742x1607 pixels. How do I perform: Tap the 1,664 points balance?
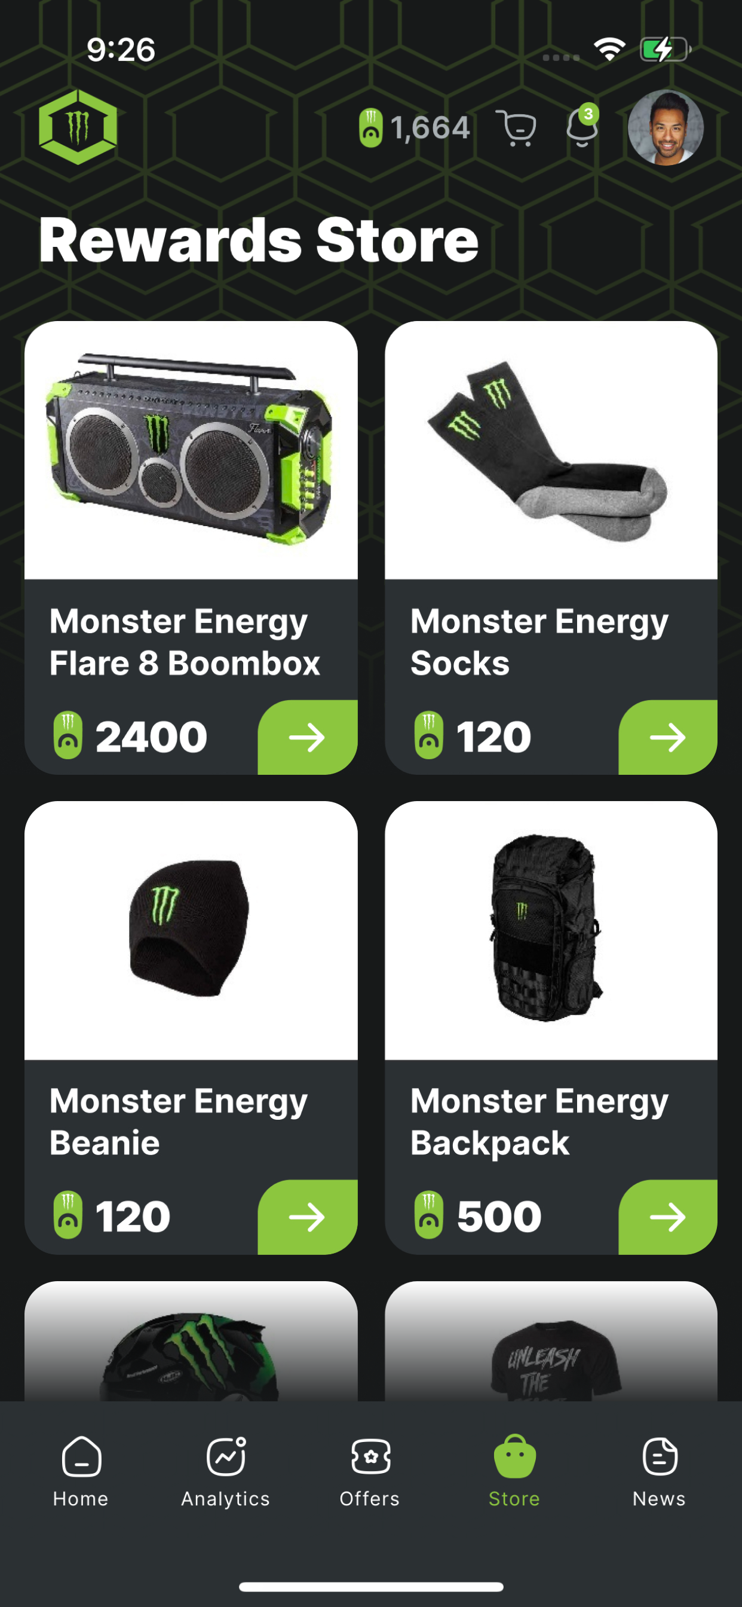coord(415,128)
